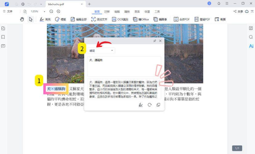Zoom out with the minus magnifier
Viewport: 255px width, 154px height.
pos(51,11)
